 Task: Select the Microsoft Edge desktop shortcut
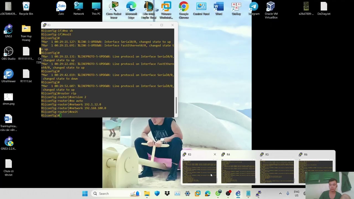pos(131,11)
